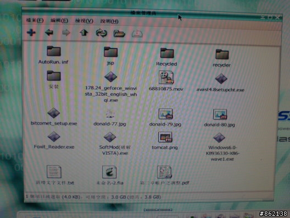Click the open-folder toolbar icon
This screenshot has width=290, height=218.
pos(119,34)
